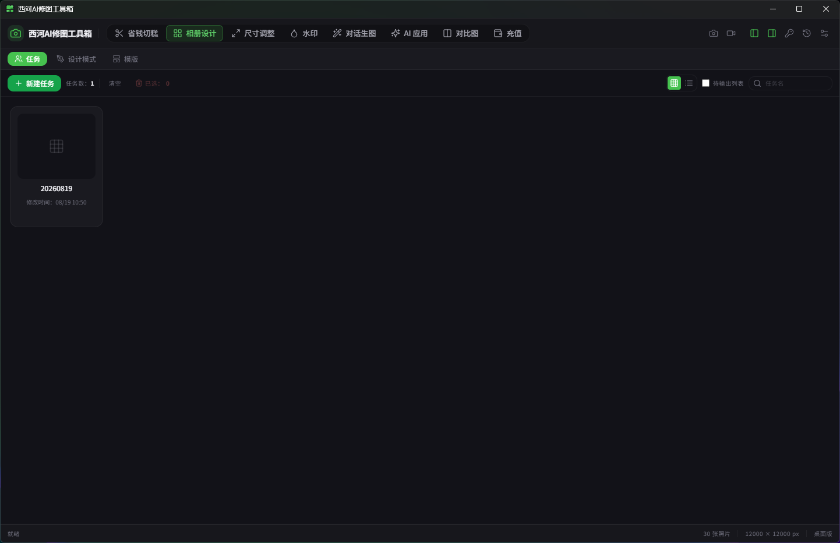Toggle the left sidebar panel icon

click(754, 33)
